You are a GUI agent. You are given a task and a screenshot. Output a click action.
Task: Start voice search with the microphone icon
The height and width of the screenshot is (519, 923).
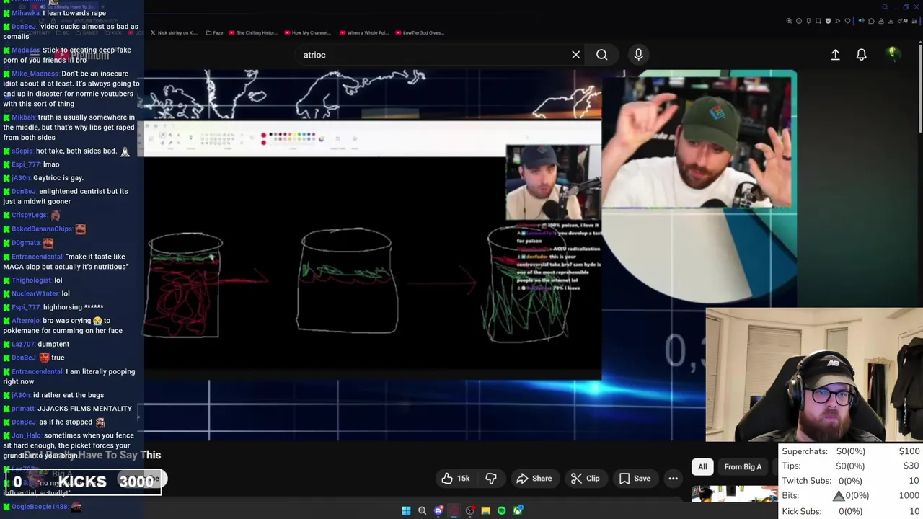(x=638, y=55)
